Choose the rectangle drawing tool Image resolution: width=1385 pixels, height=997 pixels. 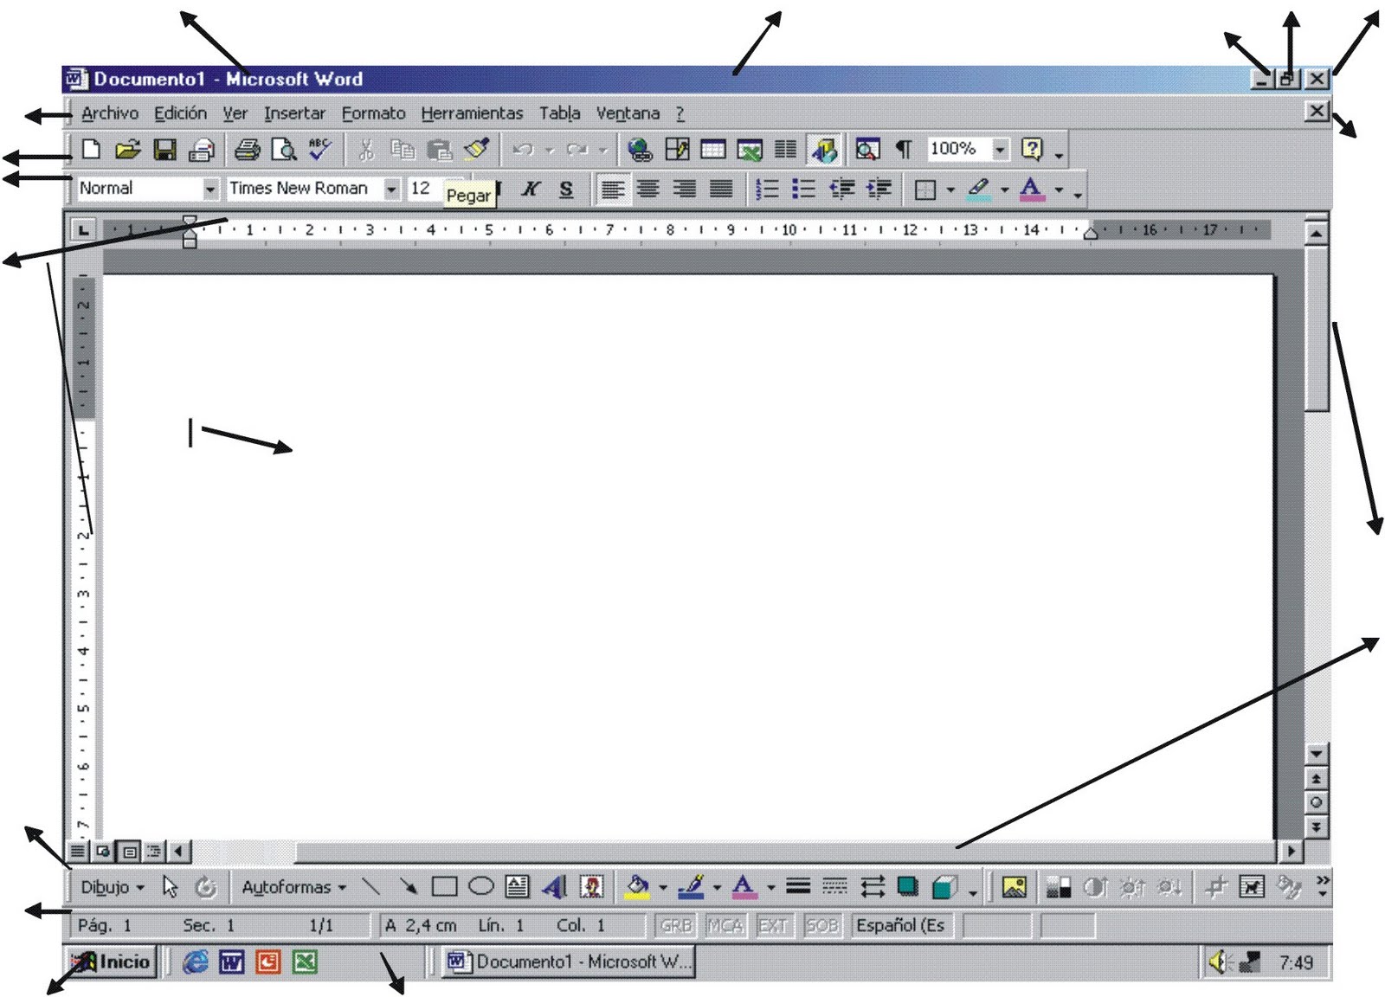[x=444, y=886]
